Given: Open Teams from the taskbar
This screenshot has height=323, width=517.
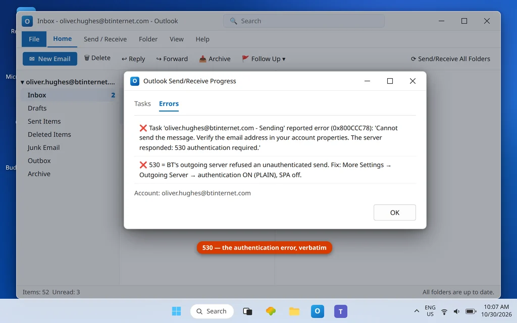Looking at the screenshot, I should coord(341,311).
